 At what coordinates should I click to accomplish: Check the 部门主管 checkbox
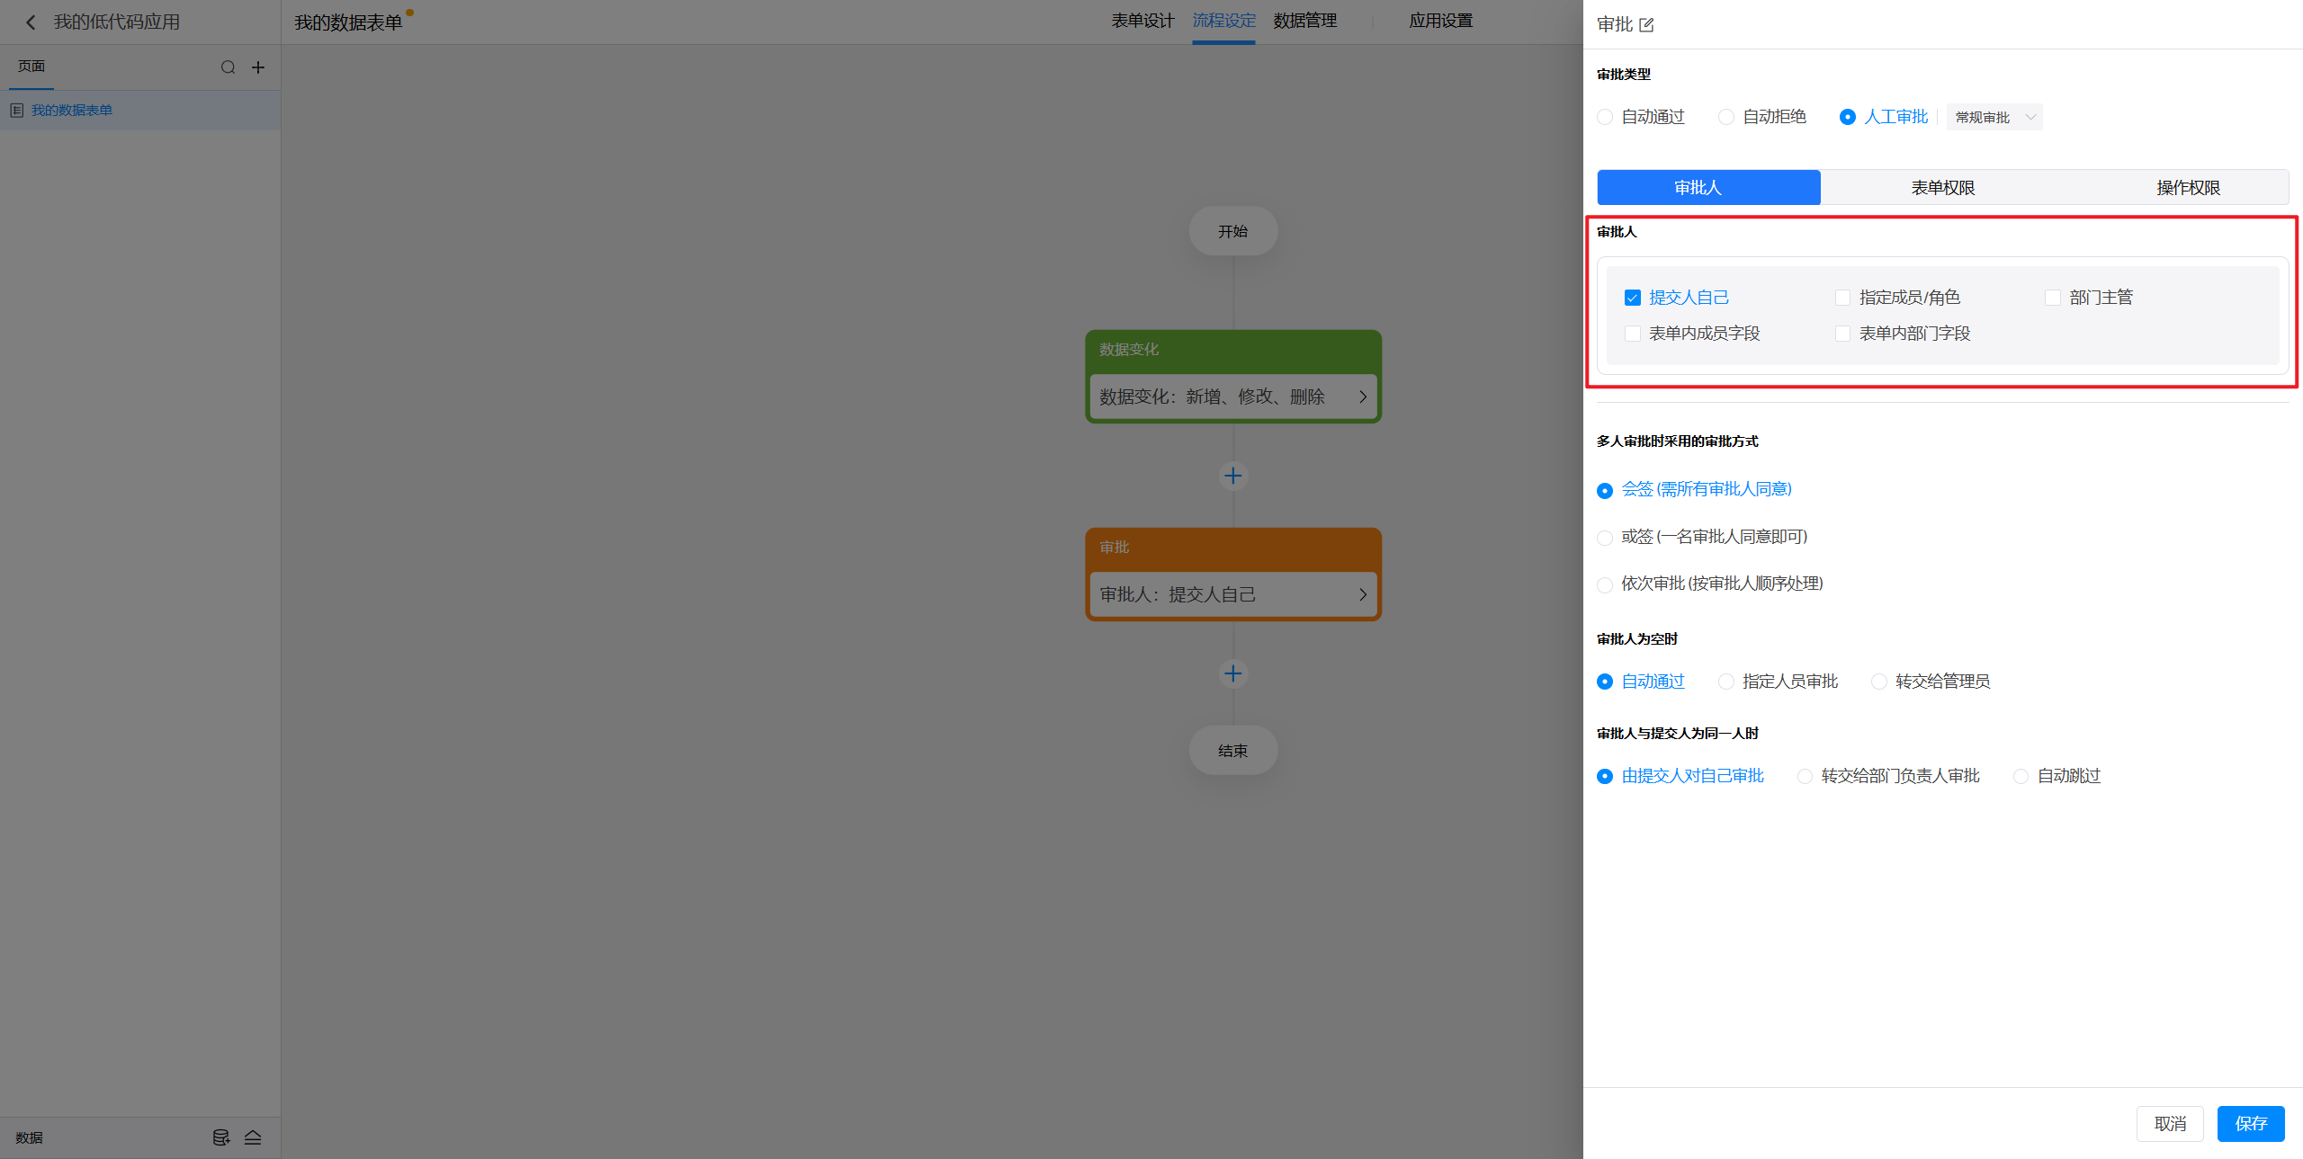point(2052,298)
